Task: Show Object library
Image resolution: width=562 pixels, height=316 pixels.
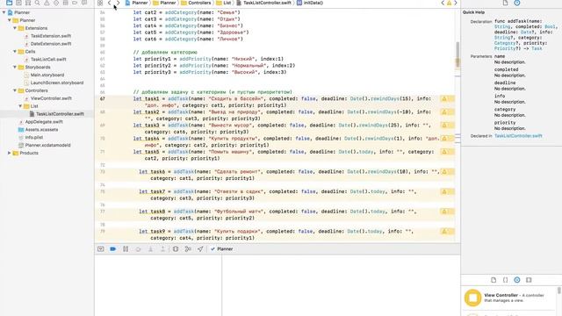Action: [517, 280]
